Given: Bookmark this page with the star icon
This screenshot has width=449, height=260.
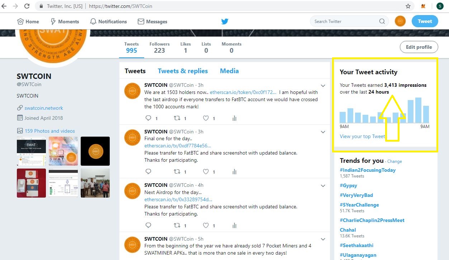Looking at the screenshot, I should point(408,6).
